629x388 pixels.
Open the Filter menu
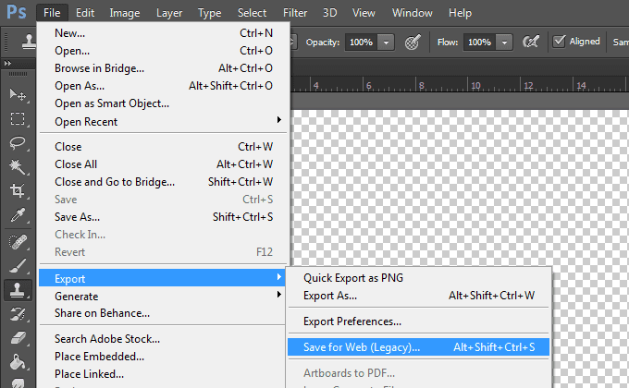295,13
